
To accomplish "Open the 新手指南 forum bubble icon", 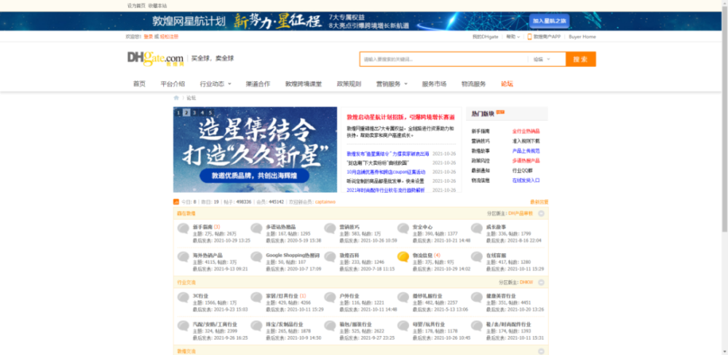I will [x=183, y=228].
